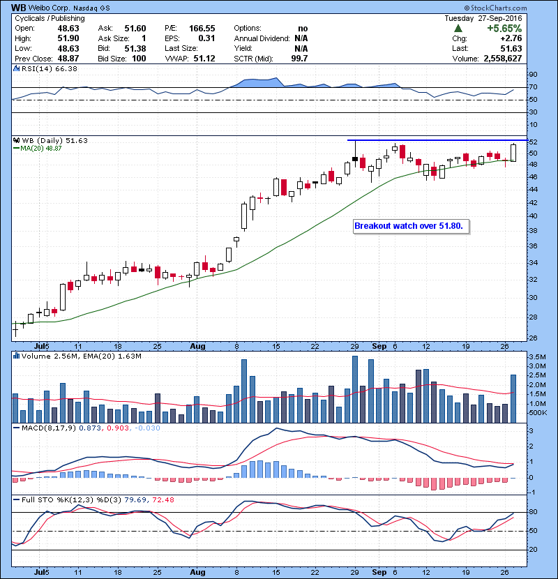Click the stochastic %D value 72.48
This screenshot has height=579, width=558.
click(163, 500)
